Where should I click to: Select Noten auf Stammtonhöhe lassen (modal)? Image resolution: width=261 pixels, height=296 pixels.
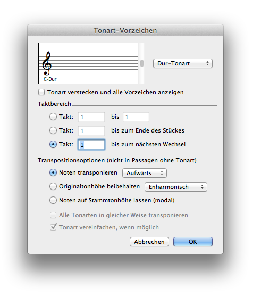click(53, 200)
